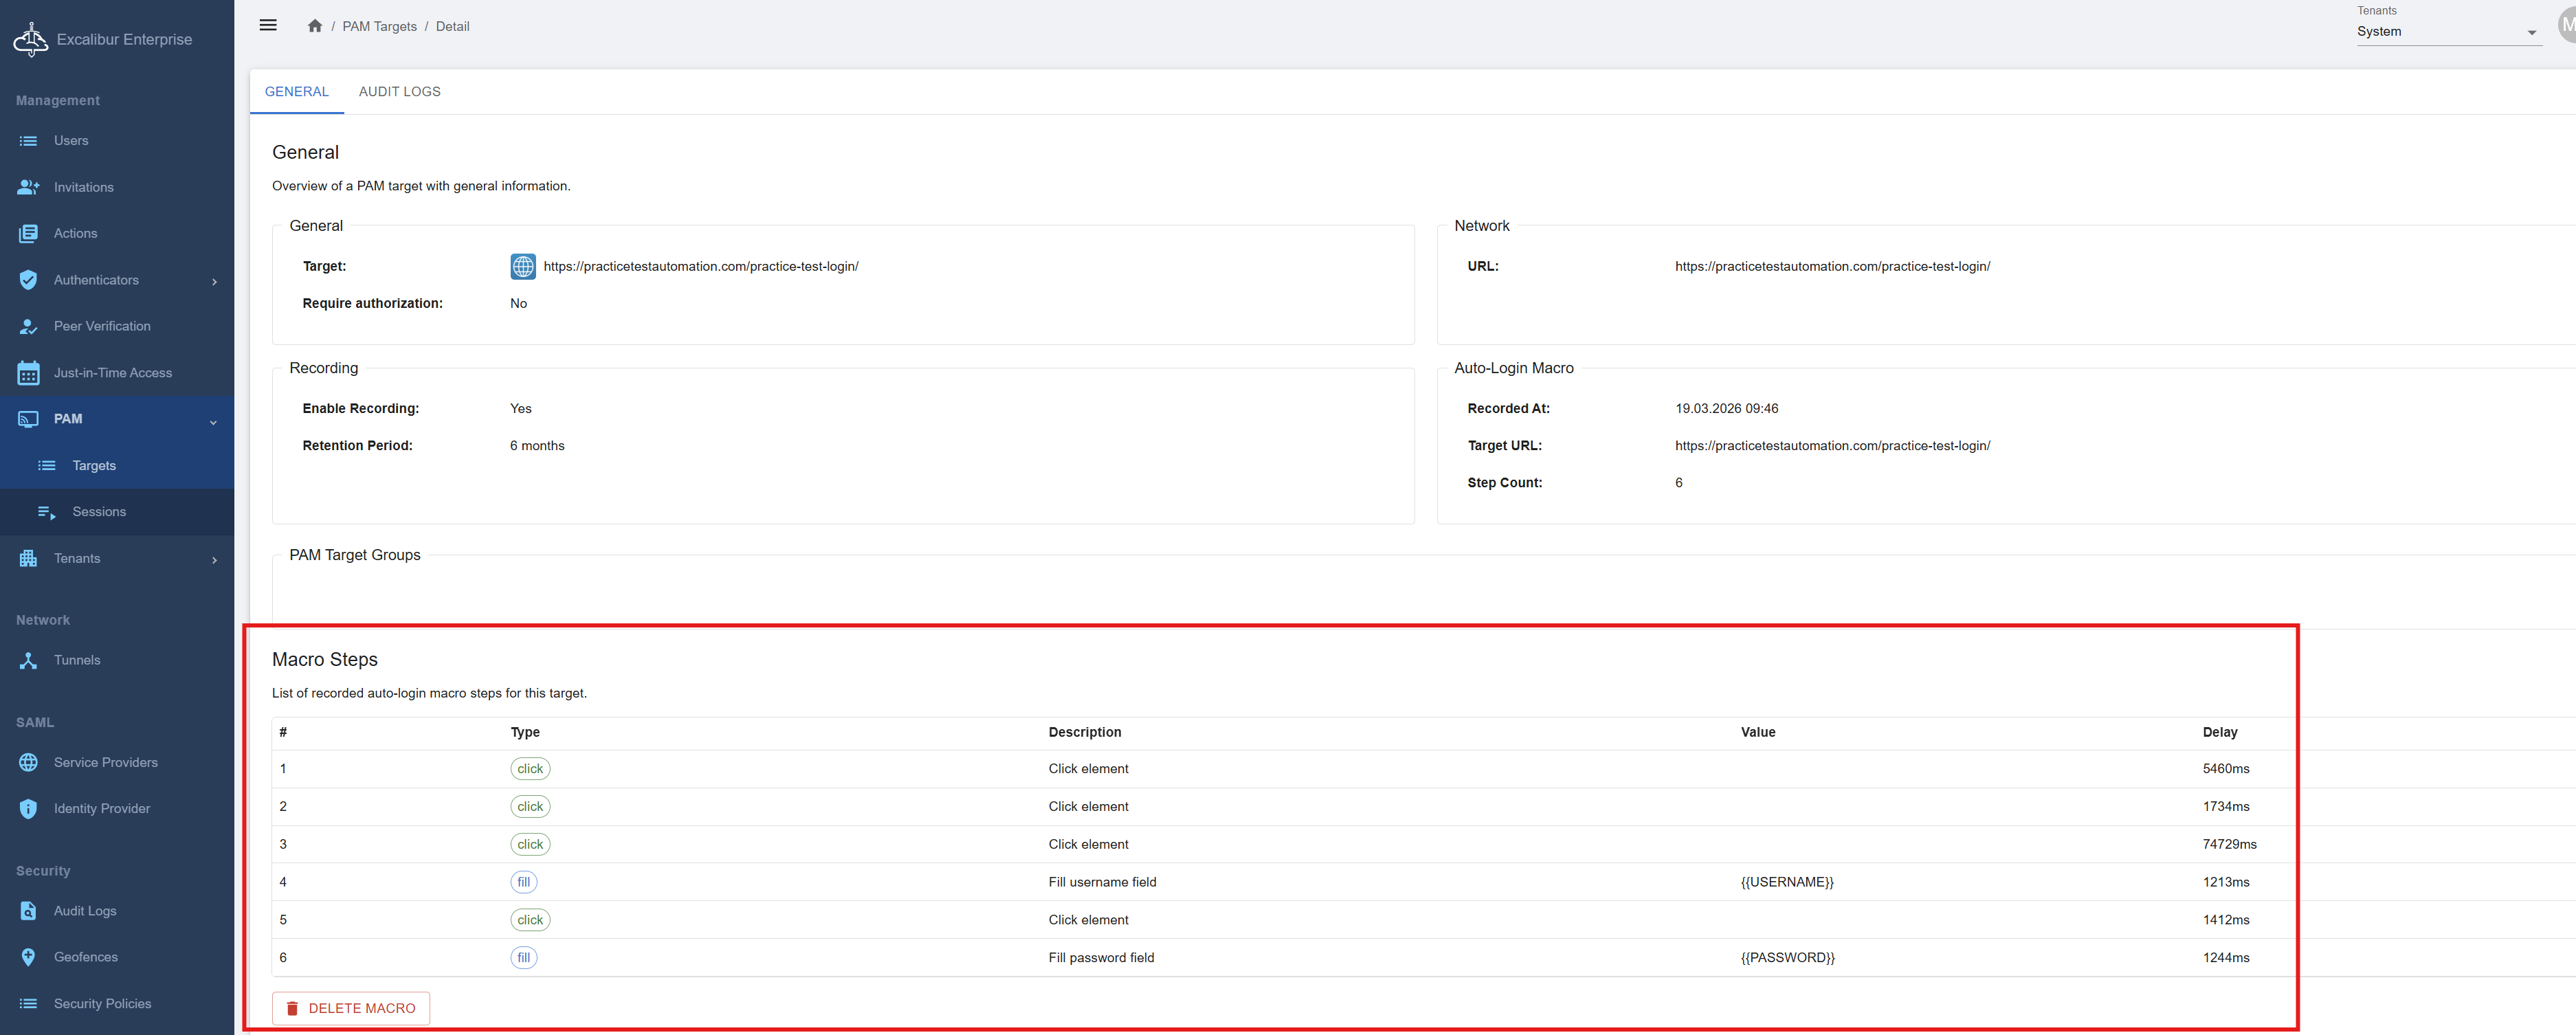Switch to the Audit Logs tab
Screen dimensions: 2576x1035
pos(399,92)
